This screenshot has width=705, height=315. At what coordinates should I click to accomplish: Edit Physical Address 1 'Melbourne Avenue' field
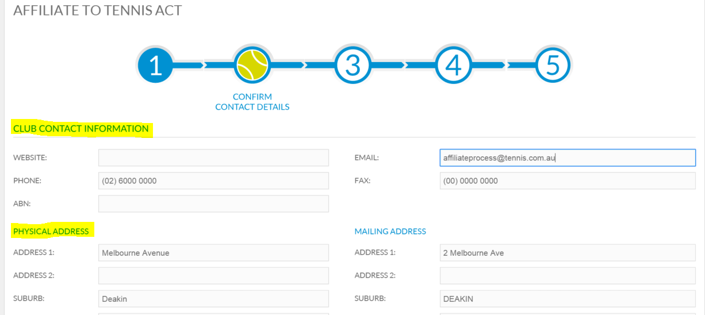pos(213,252)
